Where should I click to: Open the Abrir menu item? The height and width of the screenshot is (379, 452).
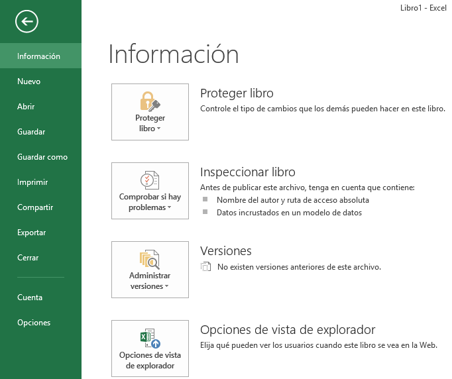click(27, 107)
